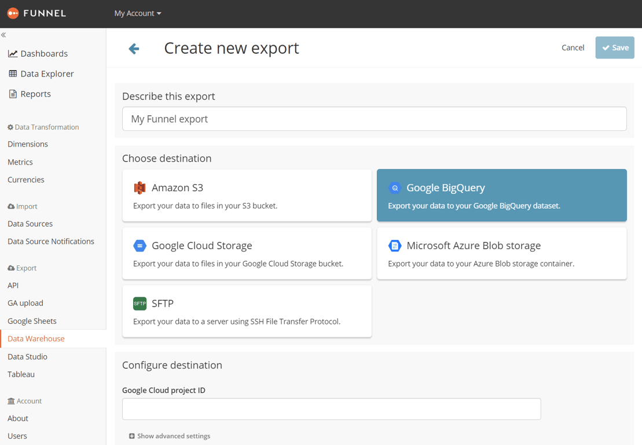Collapse the sidebar with double chevron
This screenshot has width=642, height=445.
click(x=3, y=35)
